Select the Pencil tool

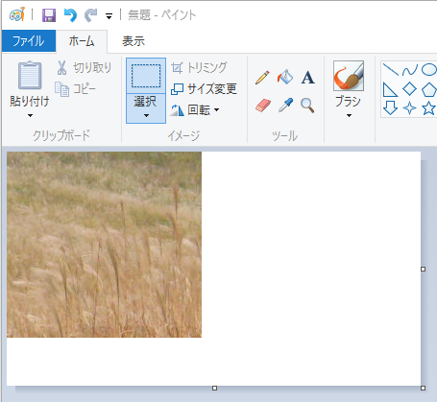click(x=262, y=78)
